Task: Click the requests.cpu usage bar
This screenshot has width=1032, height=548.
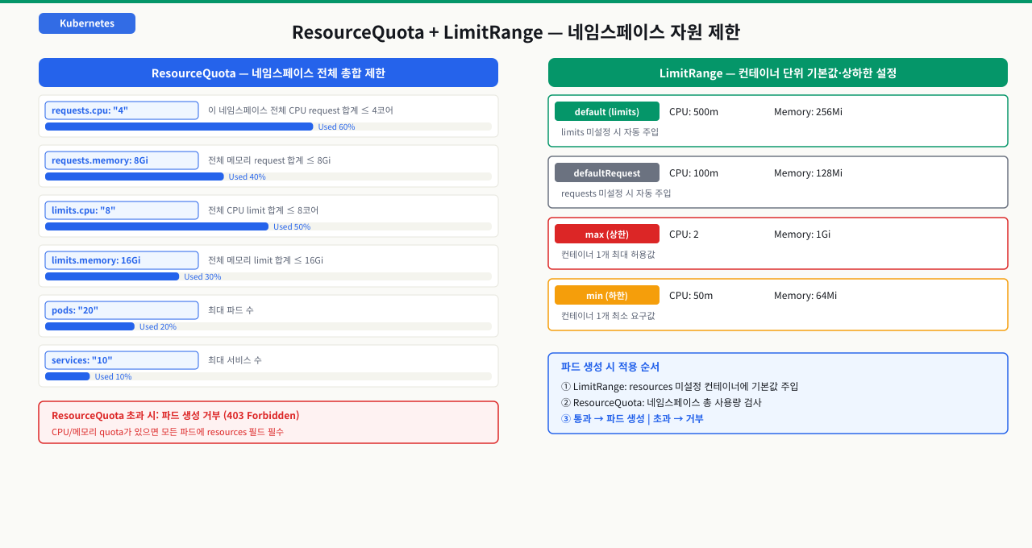Action: 268,127
